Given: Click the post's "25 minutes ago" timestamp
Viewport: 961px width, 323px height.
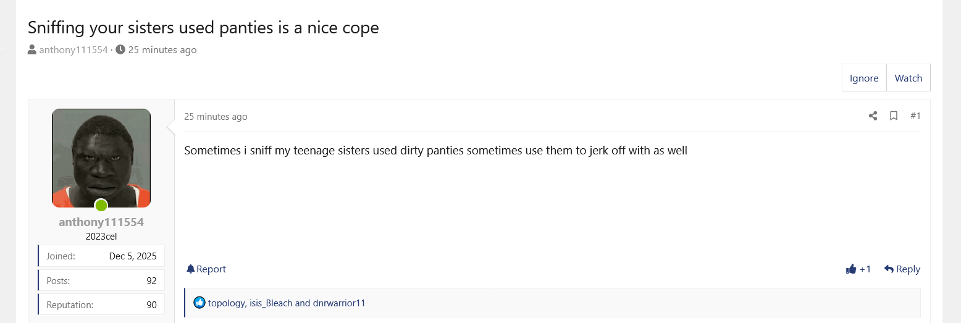Looking at the screenshot, I should click(216, 117).
